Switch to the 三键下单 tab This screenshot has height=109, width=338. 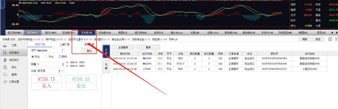click(x=64, y=44)
